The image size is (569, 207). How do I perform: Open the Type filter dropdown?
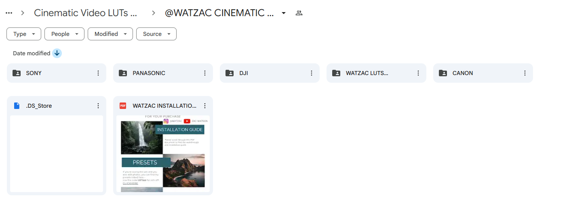tap(24, 34)
